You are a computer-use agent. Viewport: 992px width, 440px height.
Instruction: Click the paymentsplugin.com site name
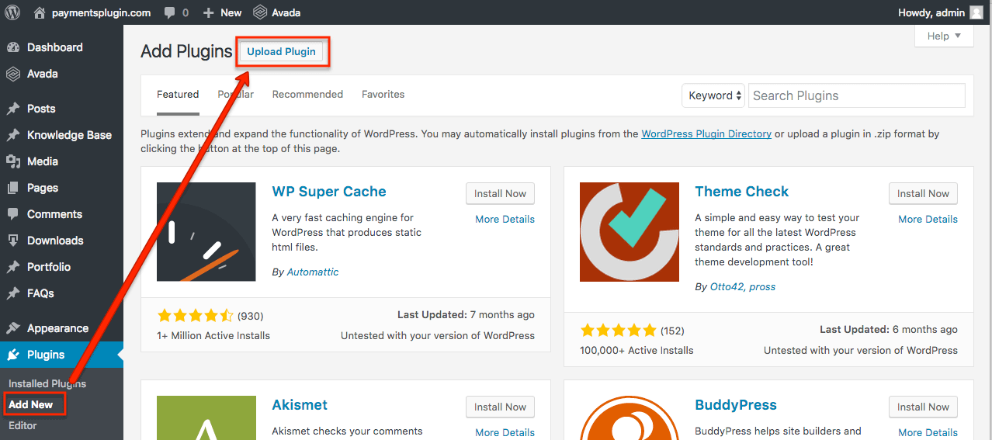click(101, 12)
